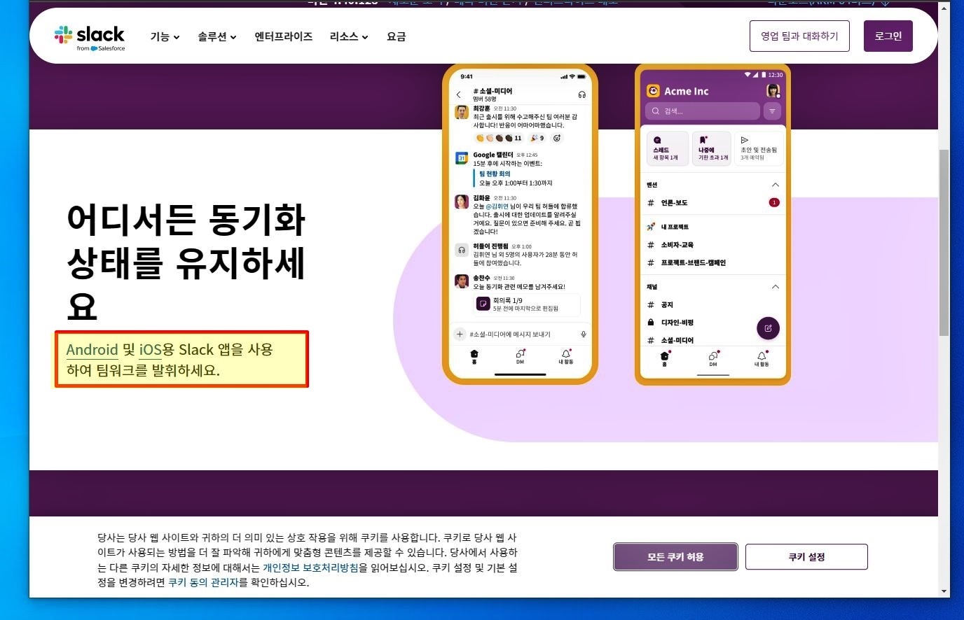Click the DM tab in Android mockup
This screenshot has width=964, height=620.
pos(713,358)
